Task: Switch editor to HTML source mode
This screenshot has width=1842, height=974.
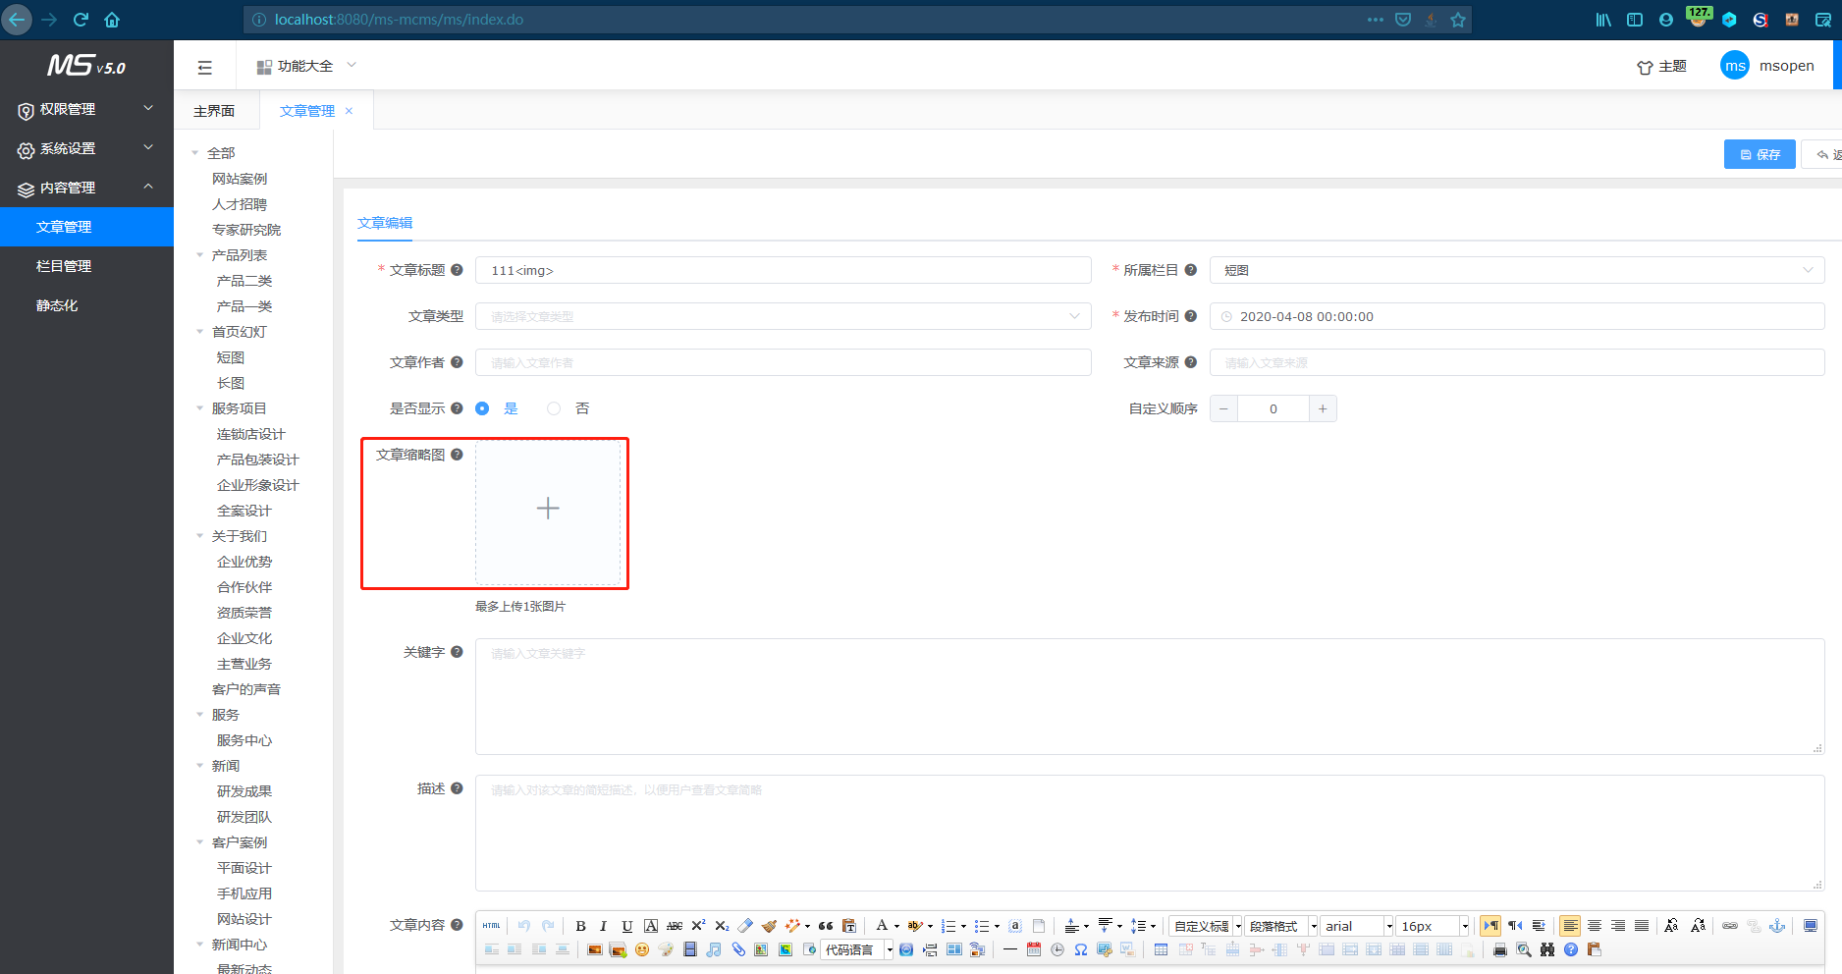Action: [492, 926]
